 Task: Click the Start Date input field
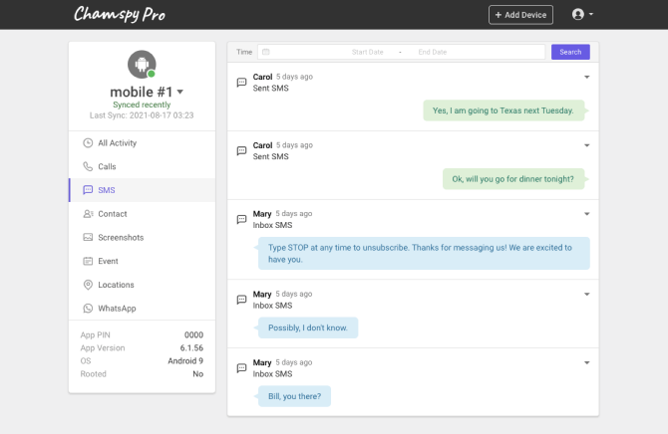pos(367,52)
